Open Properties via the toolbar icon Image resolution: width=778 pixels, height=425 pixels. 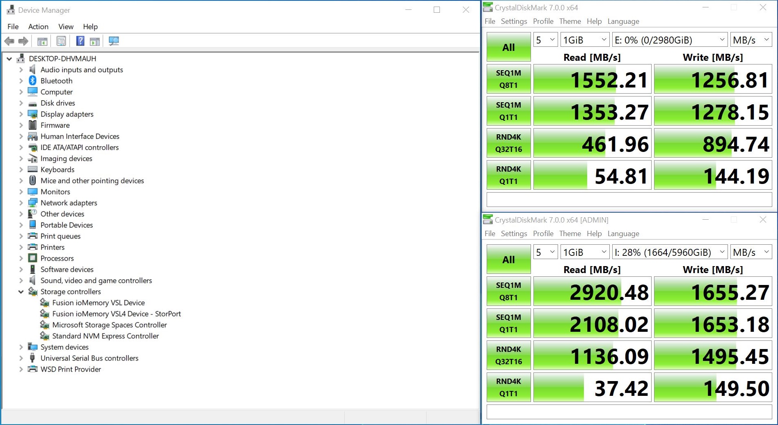coord(61,41)
